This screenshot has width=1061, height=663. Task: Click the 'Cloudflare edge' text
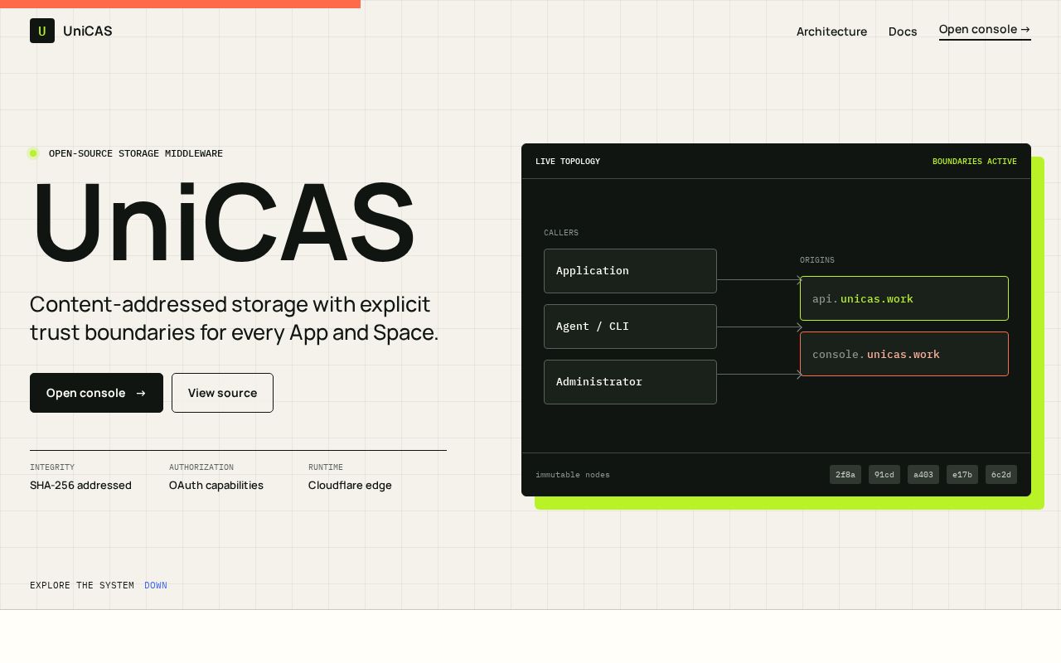tap(350, 486)
